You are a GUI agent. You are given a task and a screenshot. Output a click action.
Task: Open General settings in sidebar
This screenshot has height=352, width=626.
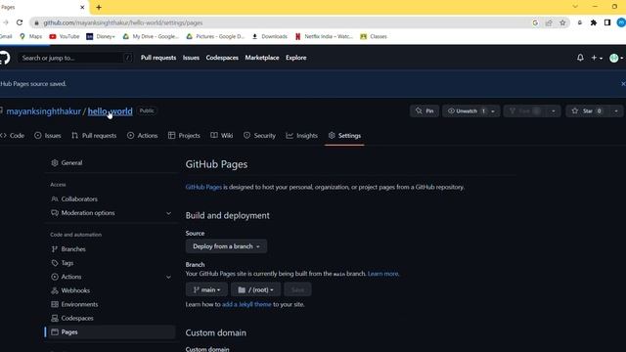tap(111, 163)
